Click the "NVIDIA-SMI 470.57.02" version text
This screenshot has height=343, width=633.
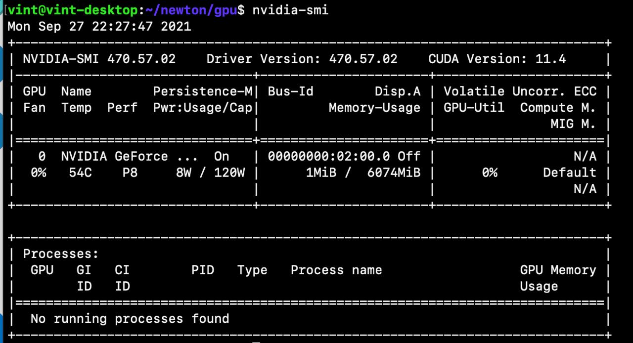point(99,59)
